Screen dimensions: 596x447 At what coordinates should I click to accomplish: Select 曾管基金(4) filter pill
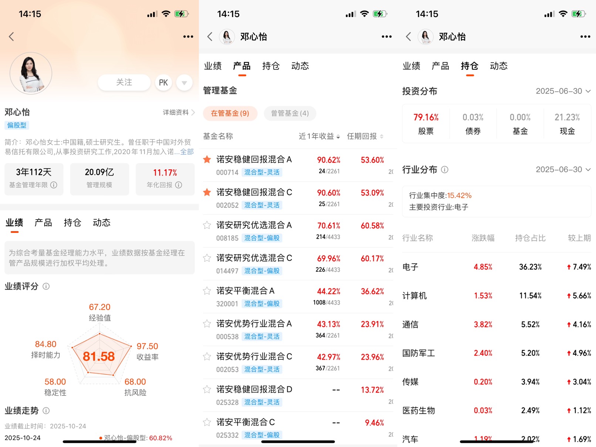coord(290,113)
